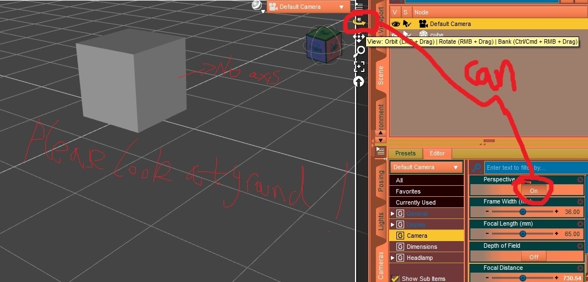This screenshot has width=588, height=282.
Task: Toggle visibility eye for Default Camera node
Action: [x=396, y=24]
